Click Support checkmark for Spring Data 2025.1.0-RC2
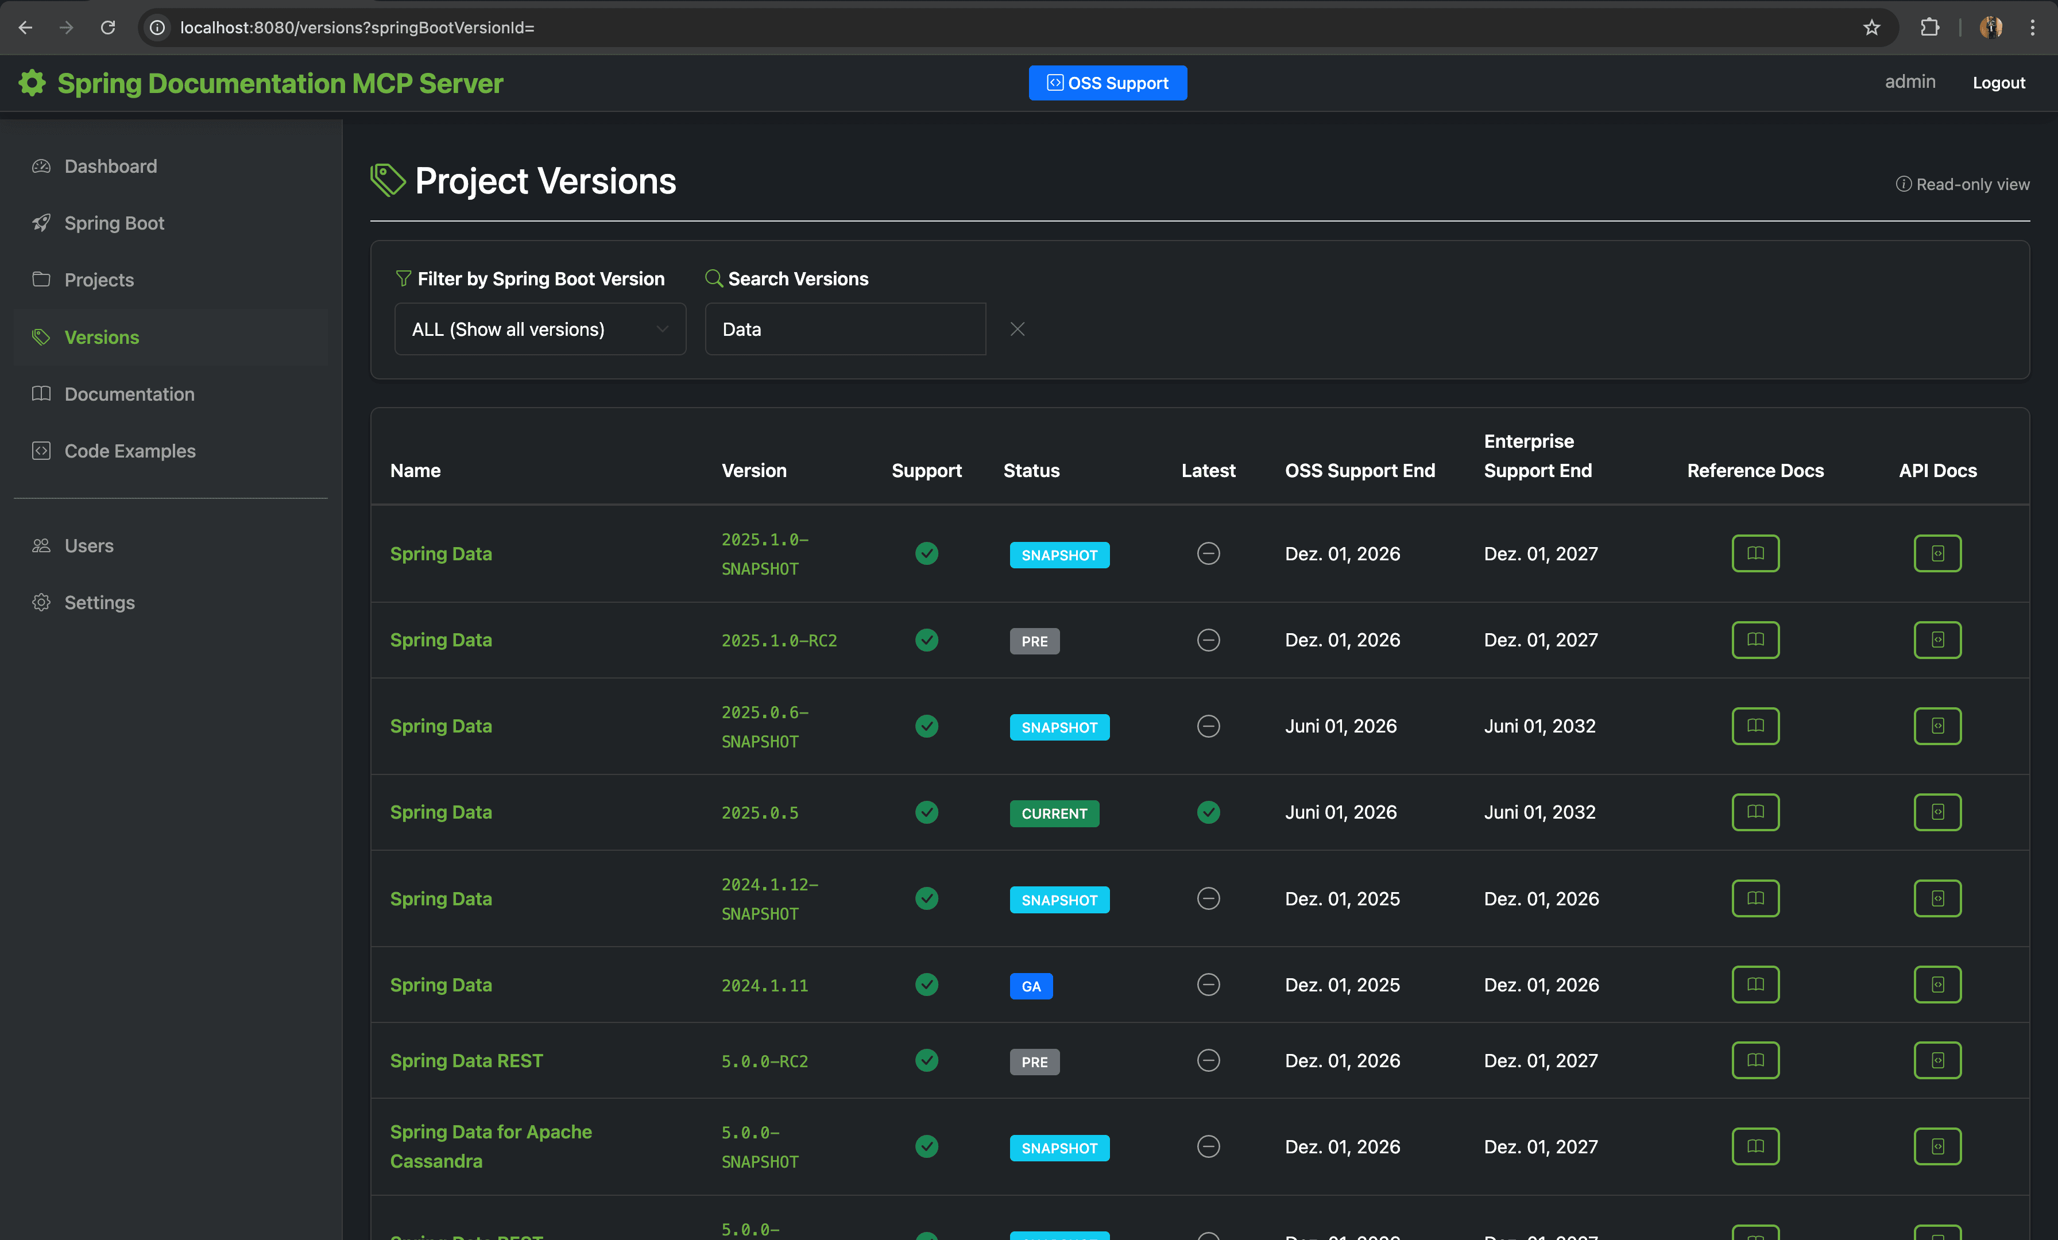Viewport: 2058px width, 1240px height. point(926,641)
